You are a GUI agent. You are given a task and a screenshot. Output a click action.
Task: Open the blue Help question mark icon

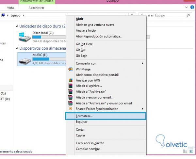pyautogui.click(x=192, y=7)
